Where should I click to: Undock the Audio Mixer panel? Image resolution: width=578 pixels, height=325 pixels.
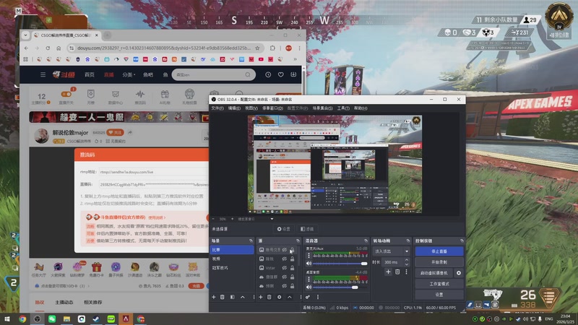tap(366, 240)
